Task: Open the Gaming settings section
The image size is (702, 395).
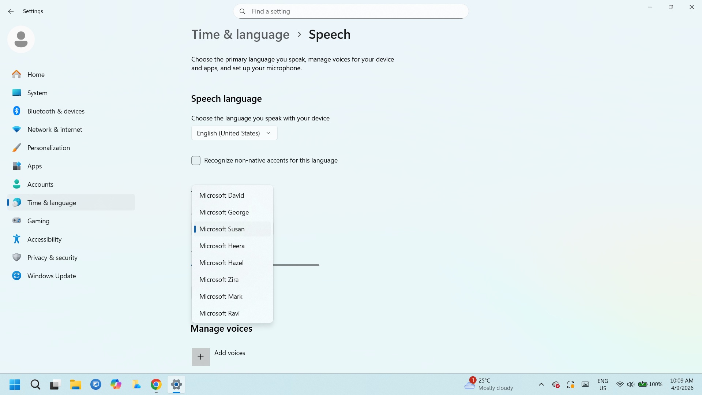Action: coord(38,221)
